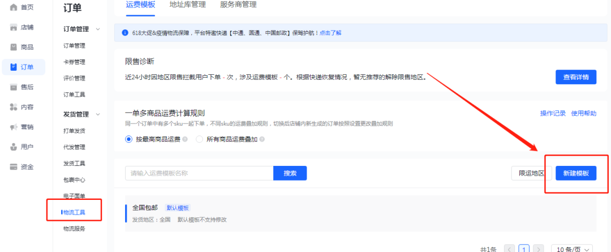Click the 新建模板 button
This screenshot has height=252, width=611.
tap(576, 173)
